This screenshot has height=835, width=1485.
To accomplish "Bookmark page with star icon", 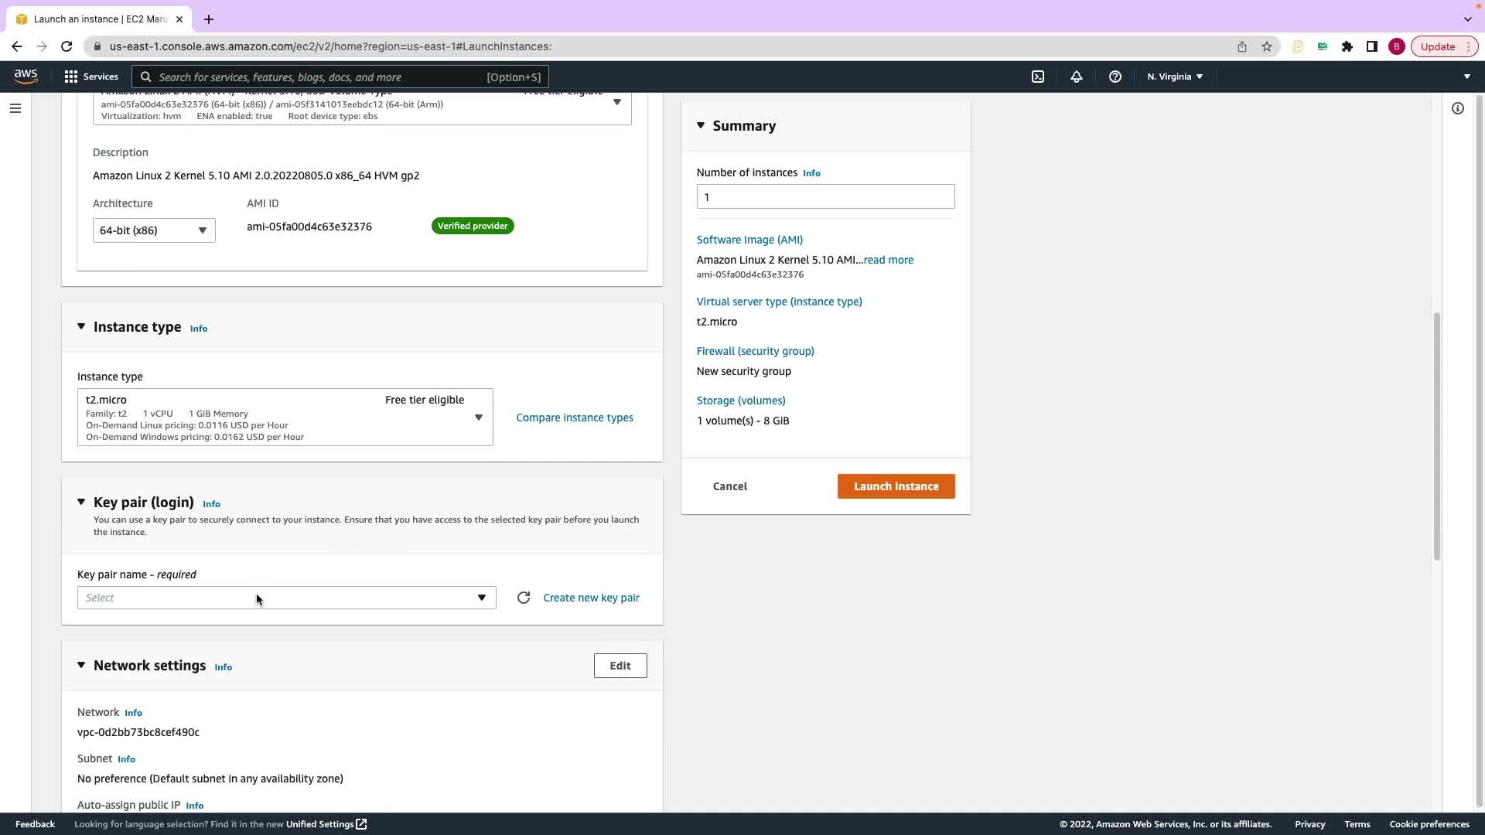I will pos(1266,46).
